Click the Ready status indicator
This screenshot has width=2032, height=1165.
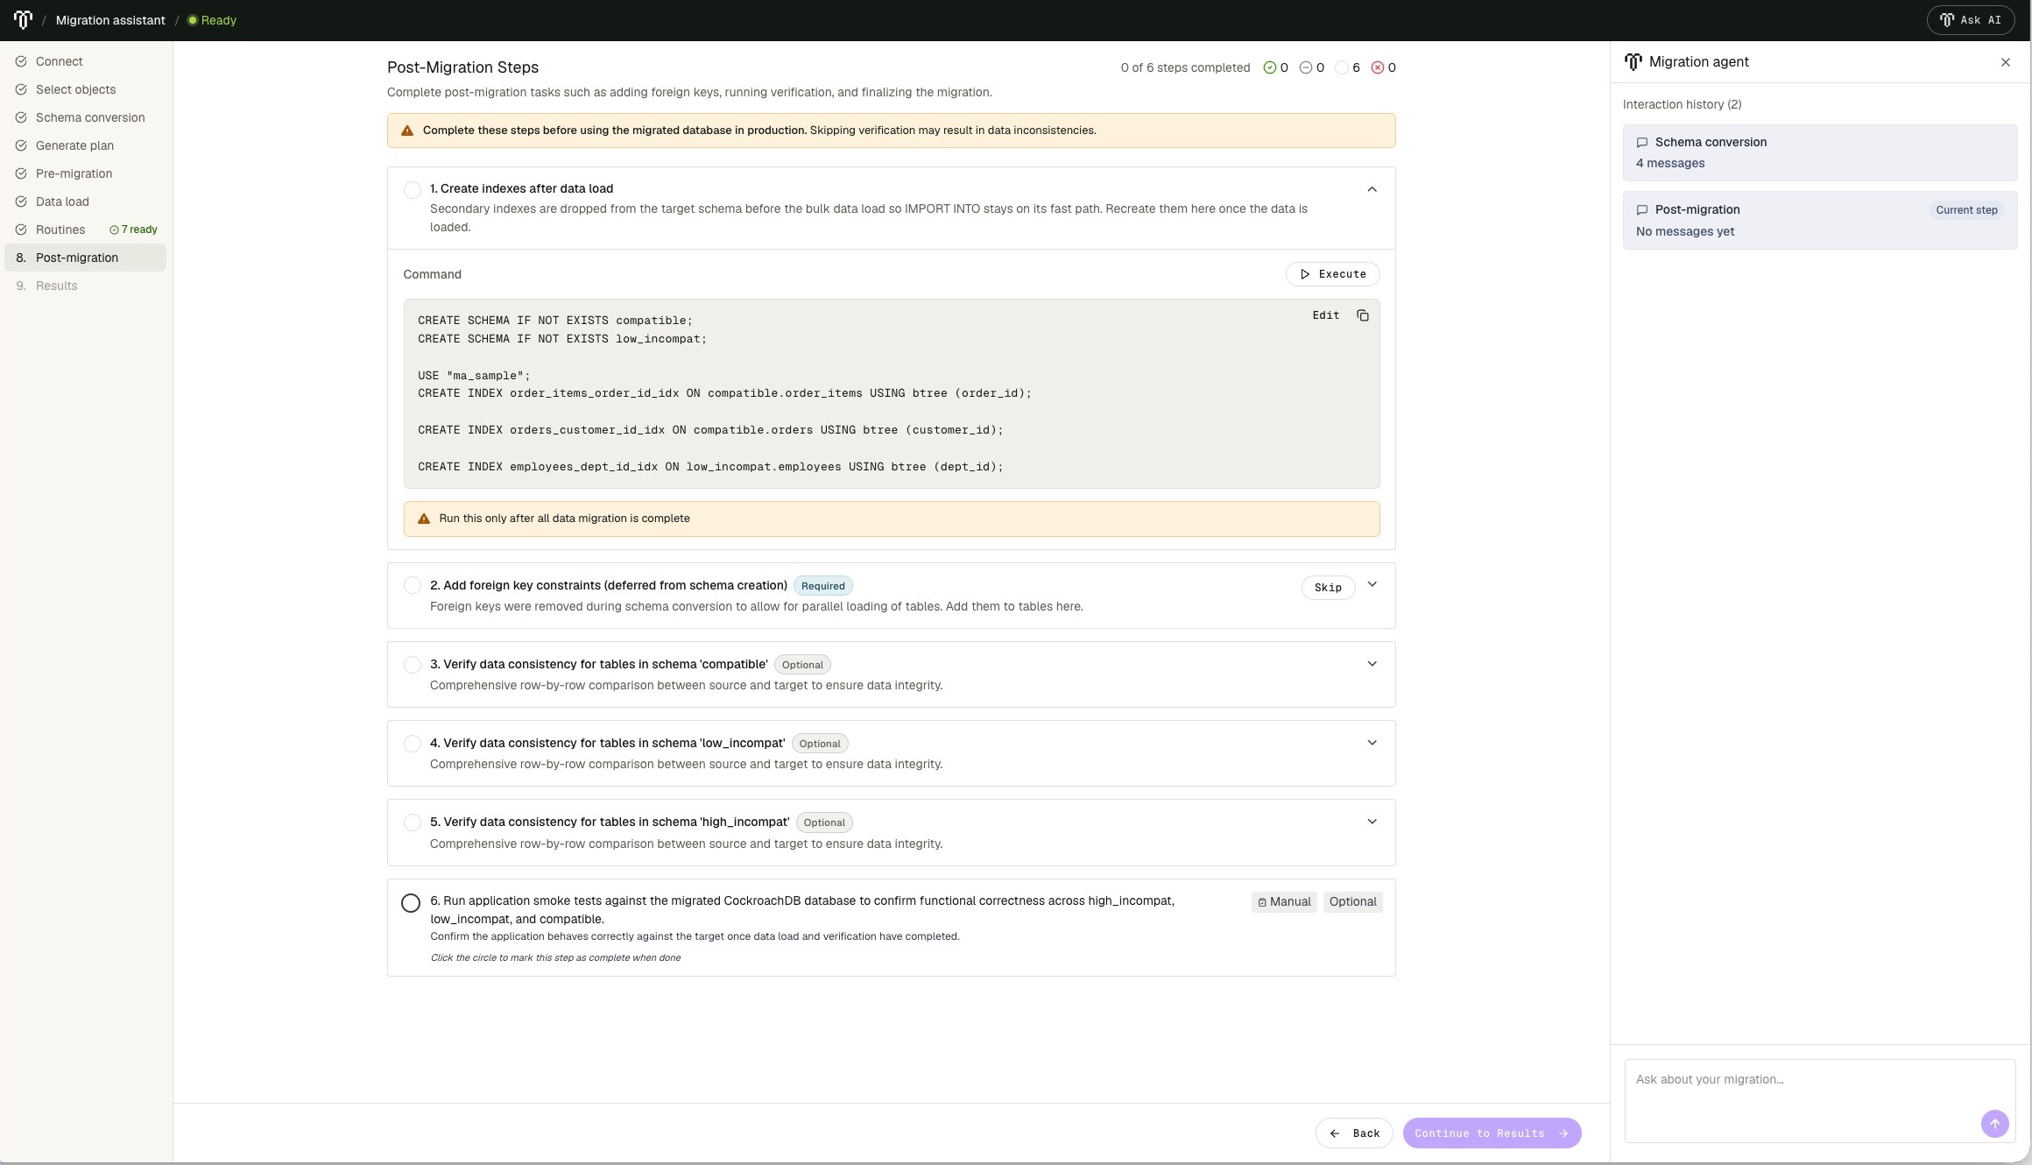coord(212,20)
